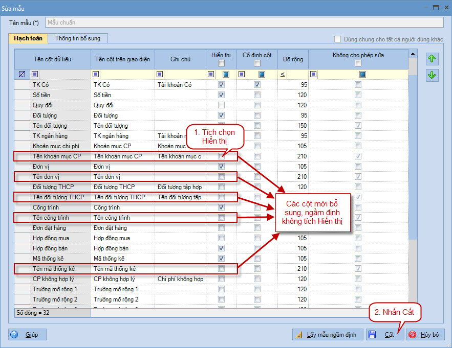452x348 pixels.
Task: Click the 150 width cell of Tên đối tượng
Action: (293, 126)
